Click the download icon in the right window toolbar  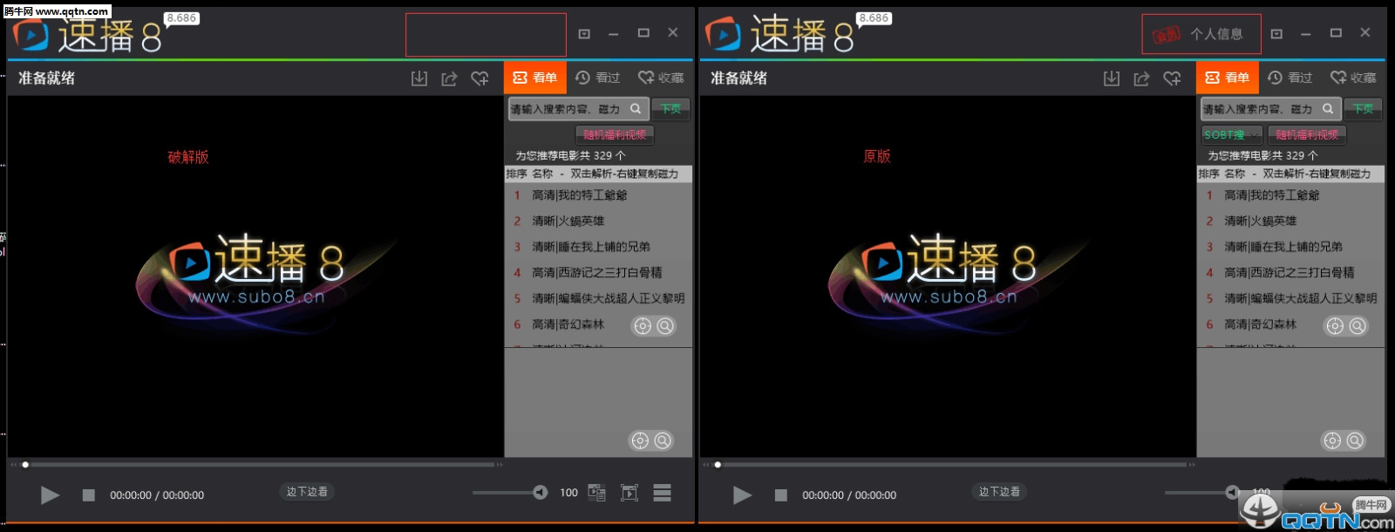(1112, 78)
